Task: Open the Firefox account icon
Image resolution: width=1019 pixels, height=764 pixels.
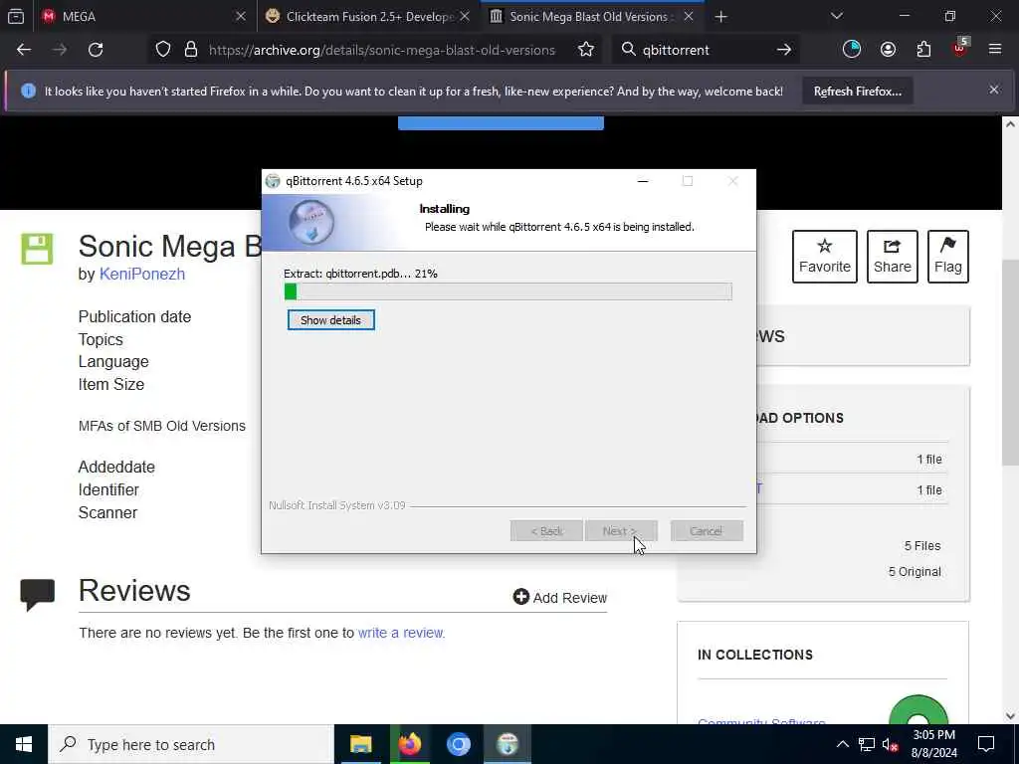Action: [x=888, y=50]
